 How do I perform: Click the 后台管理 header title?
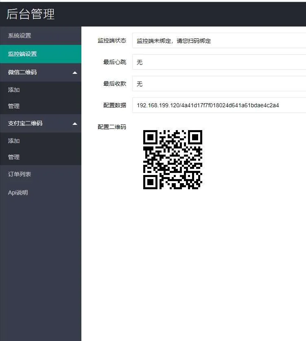pyautogui.click(x=31, y=14)
